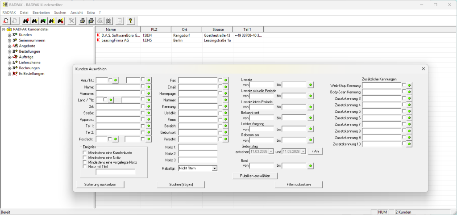
Task: Click green dot button next to Web-Shop Kennung
Action: point(410,85)
